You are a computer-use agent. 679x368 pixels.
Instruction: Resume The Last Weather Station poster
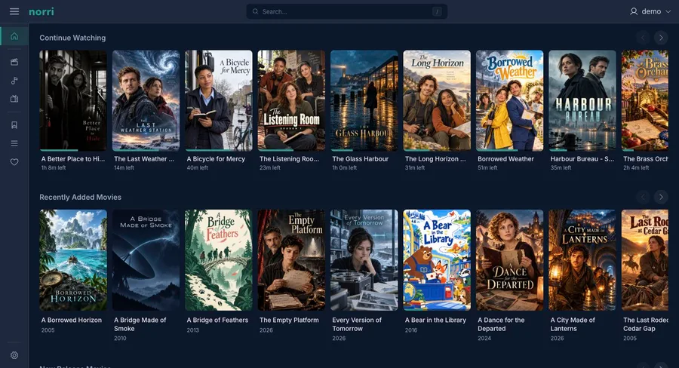[x=146, y=100]
